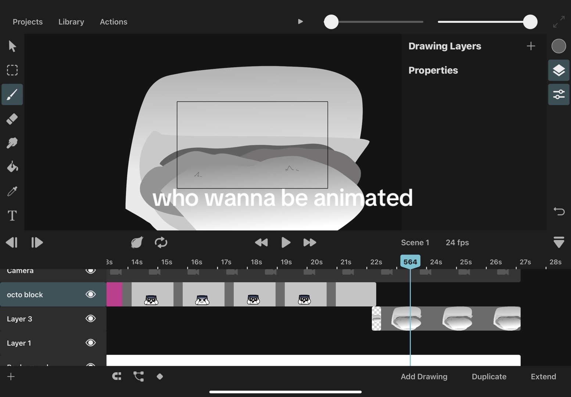Toggle loop playback icon

click(x=161, y=243)
